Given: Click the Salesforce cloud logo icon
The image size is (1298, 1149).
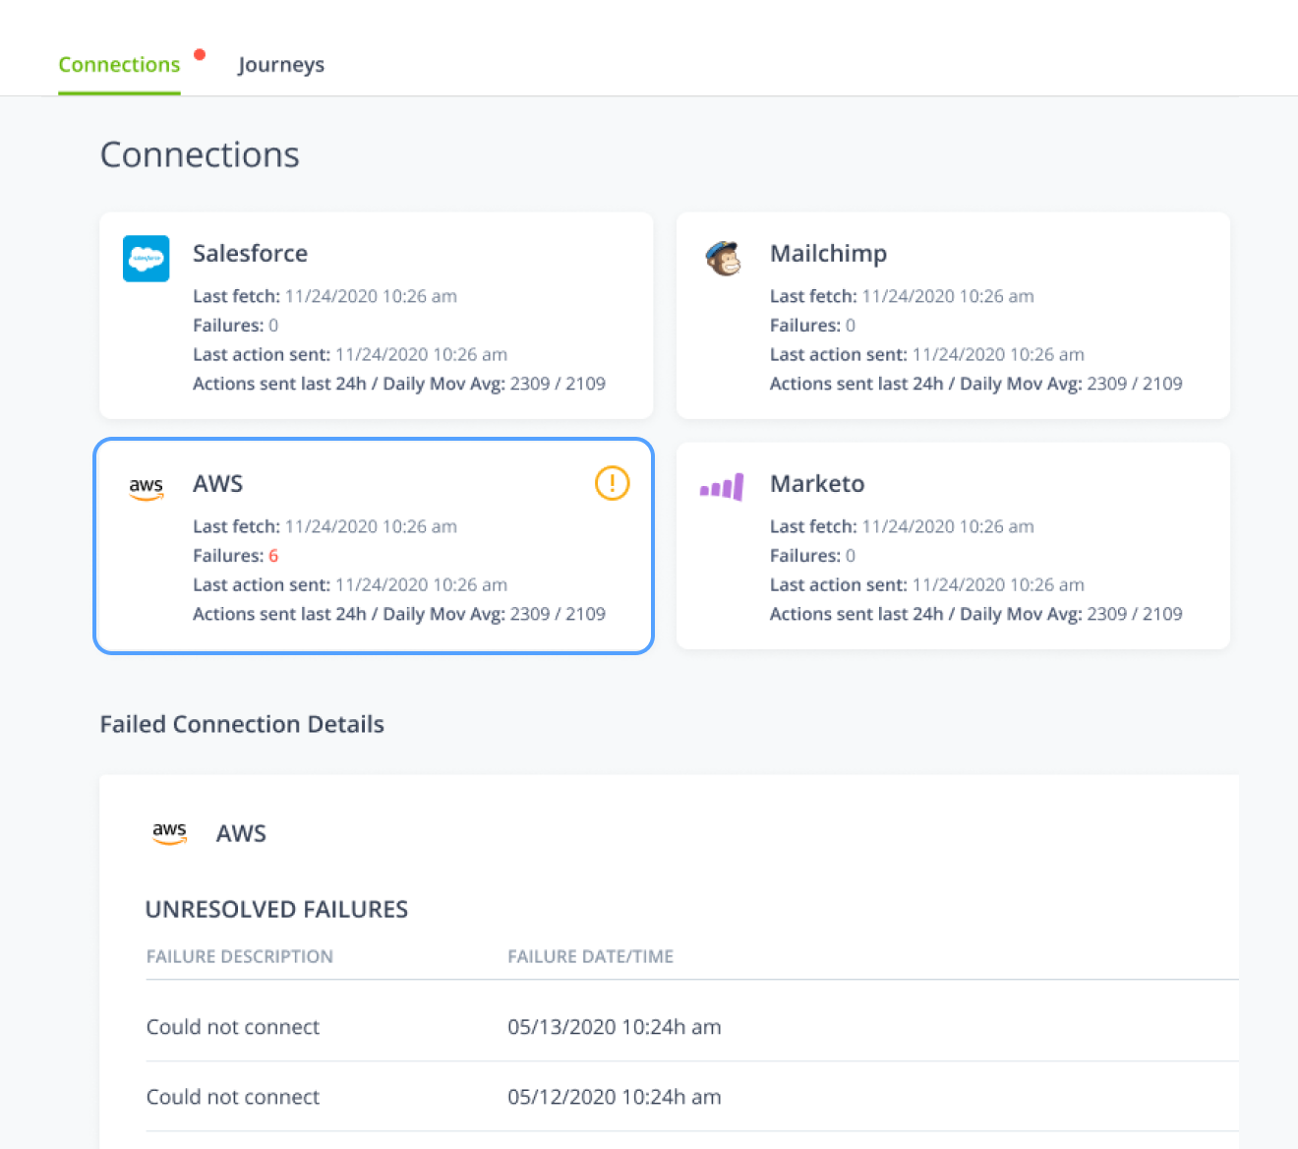Looking at the screenshot, I should coord(147,258).
